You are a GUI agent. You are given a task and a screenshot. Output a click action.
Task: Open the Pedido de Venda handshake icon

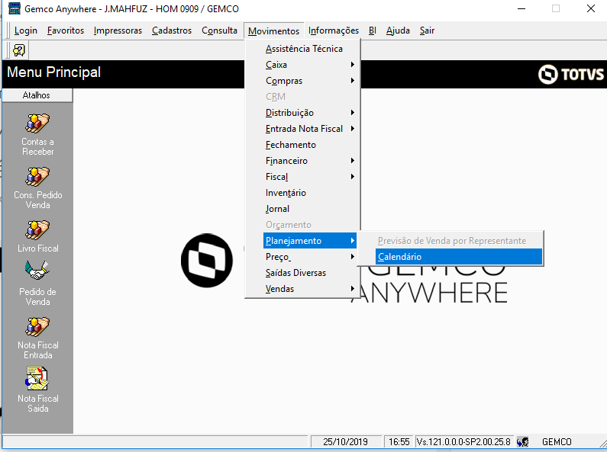37,271
